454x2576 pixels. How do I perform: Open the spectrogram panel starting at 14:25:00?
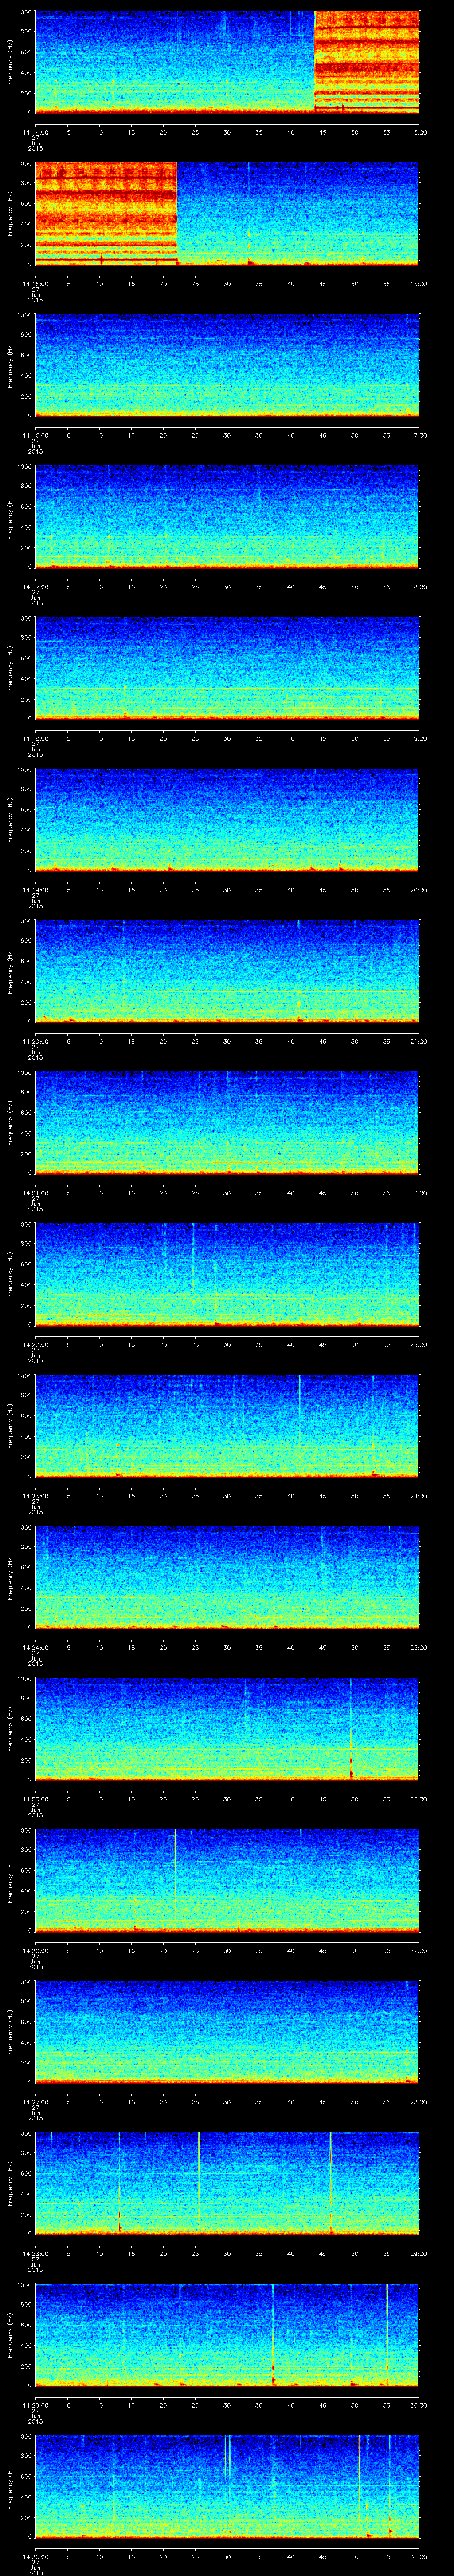(x=227, y=1729)
